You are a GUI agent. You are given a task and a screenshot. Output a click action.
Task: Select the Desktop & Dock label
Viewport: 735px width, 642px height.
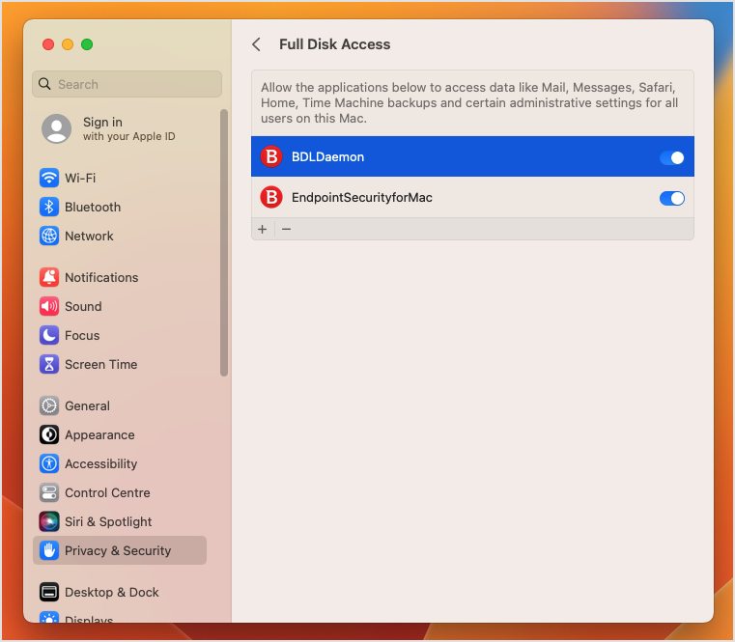coord(112,593)
